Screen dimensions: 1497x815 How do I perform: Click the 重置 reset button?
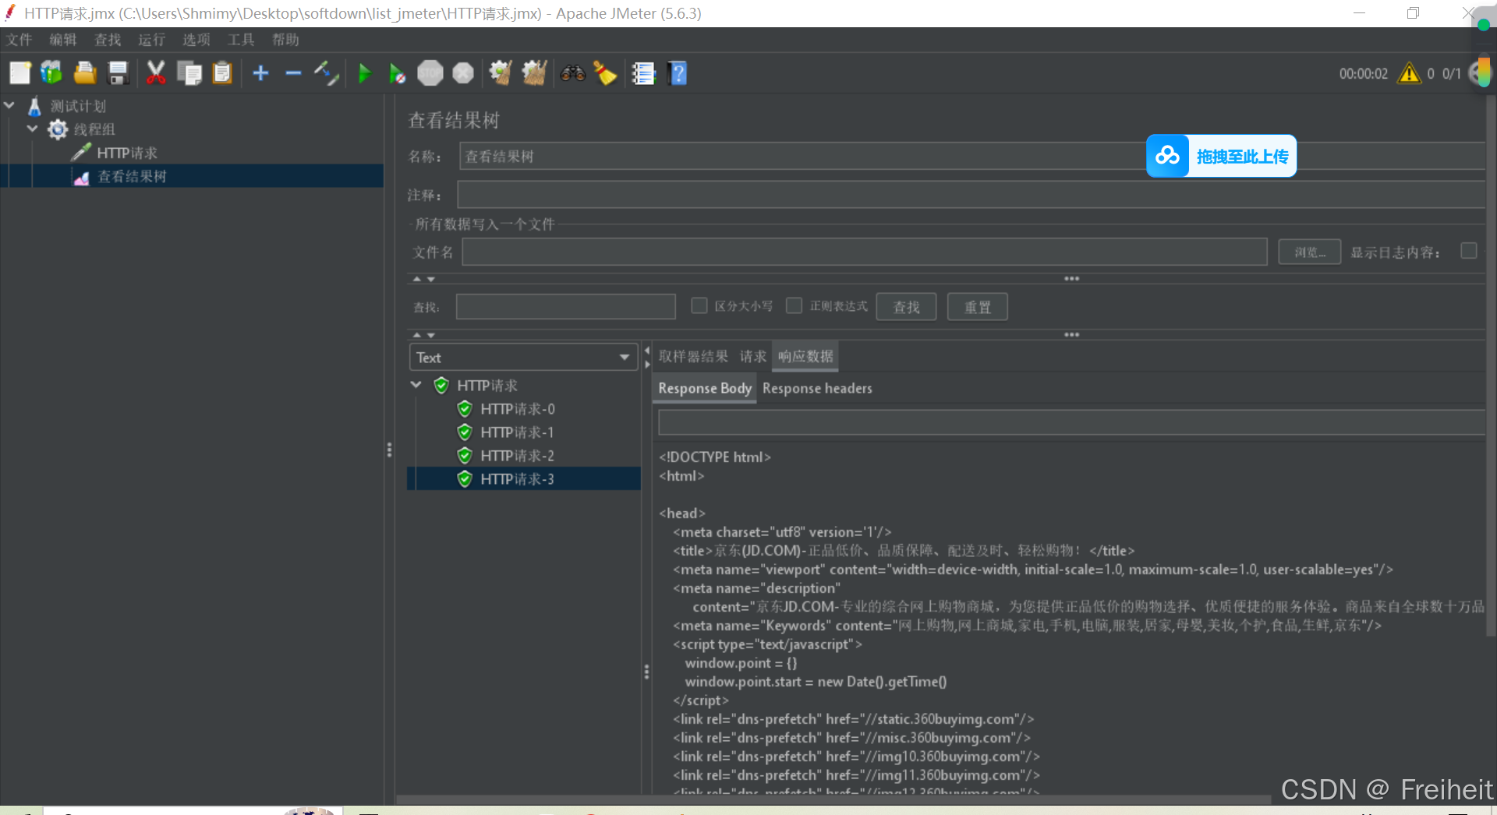(978, 307)
